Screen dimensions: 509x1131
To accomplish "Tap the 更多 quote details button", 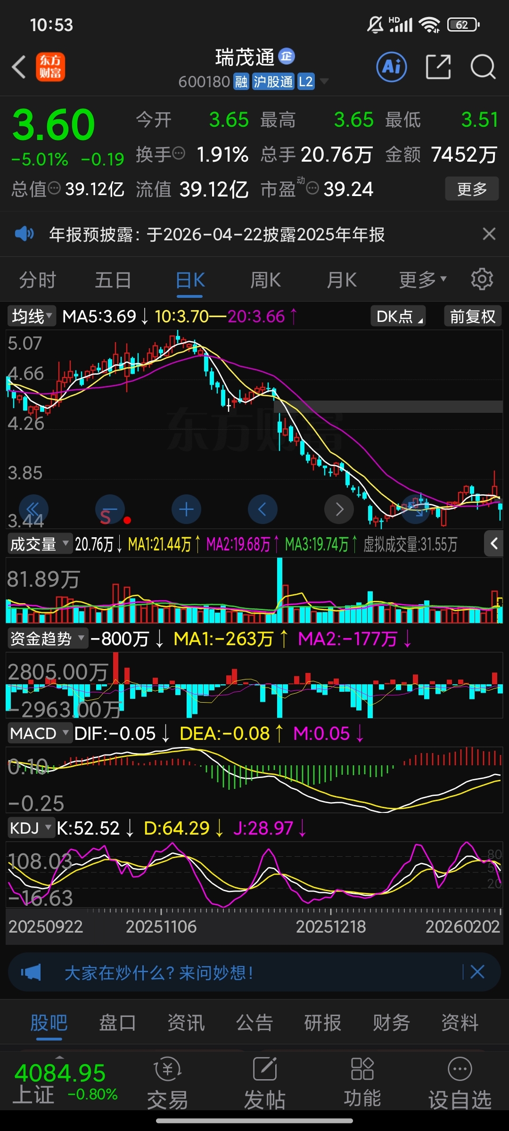I will pyautogui.click(x=472, y=189).
